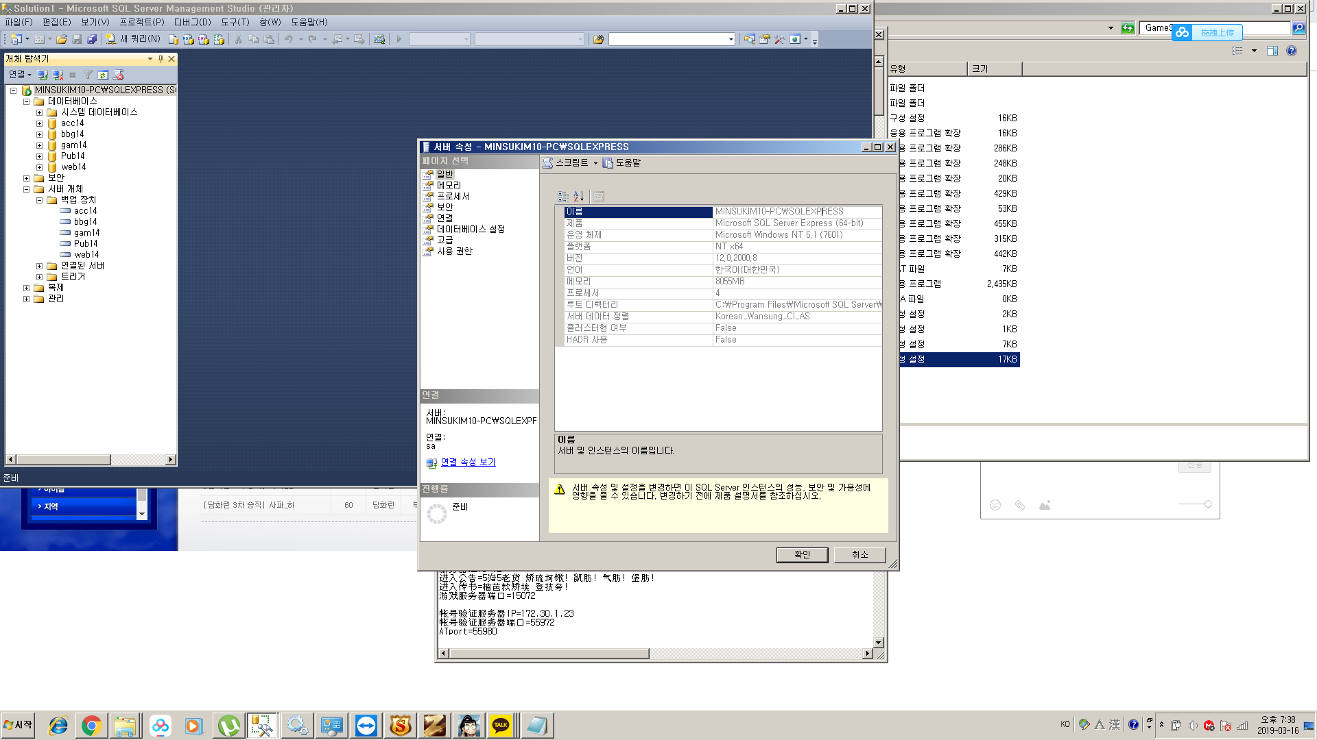Screen dimensions: 1317x740
Task: Expand the 보안 folder in Object Explorer
Action: click(26, 178)
